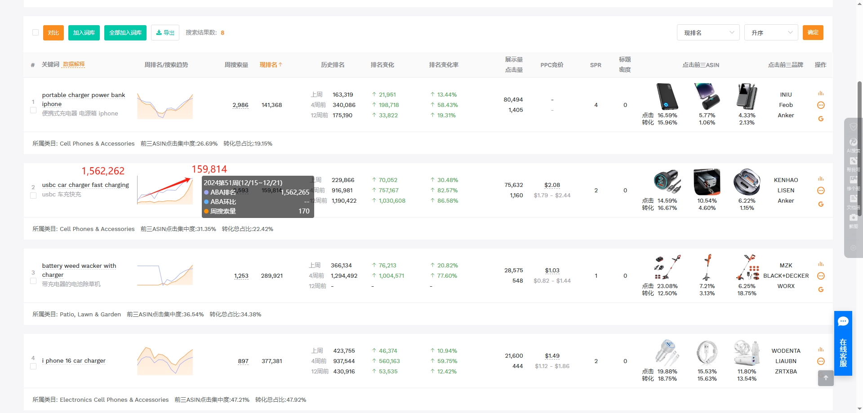Click the back-to-top arrow button

click(826, 378)
